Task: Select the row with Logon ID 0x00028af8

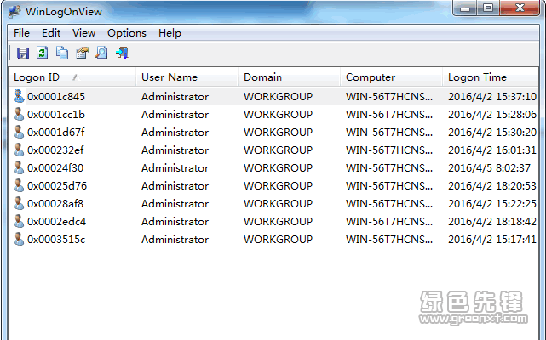Action: (273, 203)
